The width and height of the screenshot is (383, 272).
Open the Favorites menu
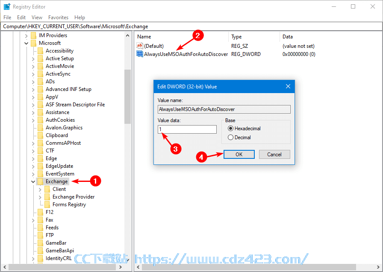[x=59, y=18]
